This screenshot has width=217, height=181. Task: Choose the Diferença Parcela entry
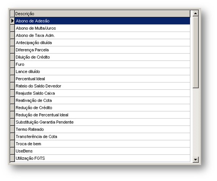click(102, 50)
